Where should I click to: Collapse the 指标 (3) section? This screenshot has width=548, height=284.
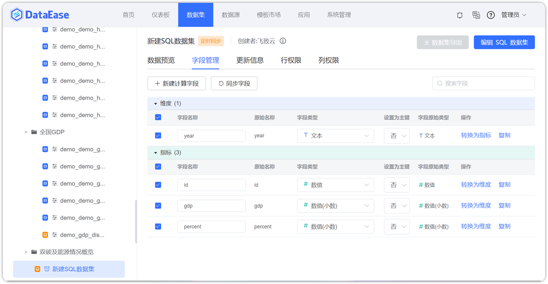tap(155, 153)
